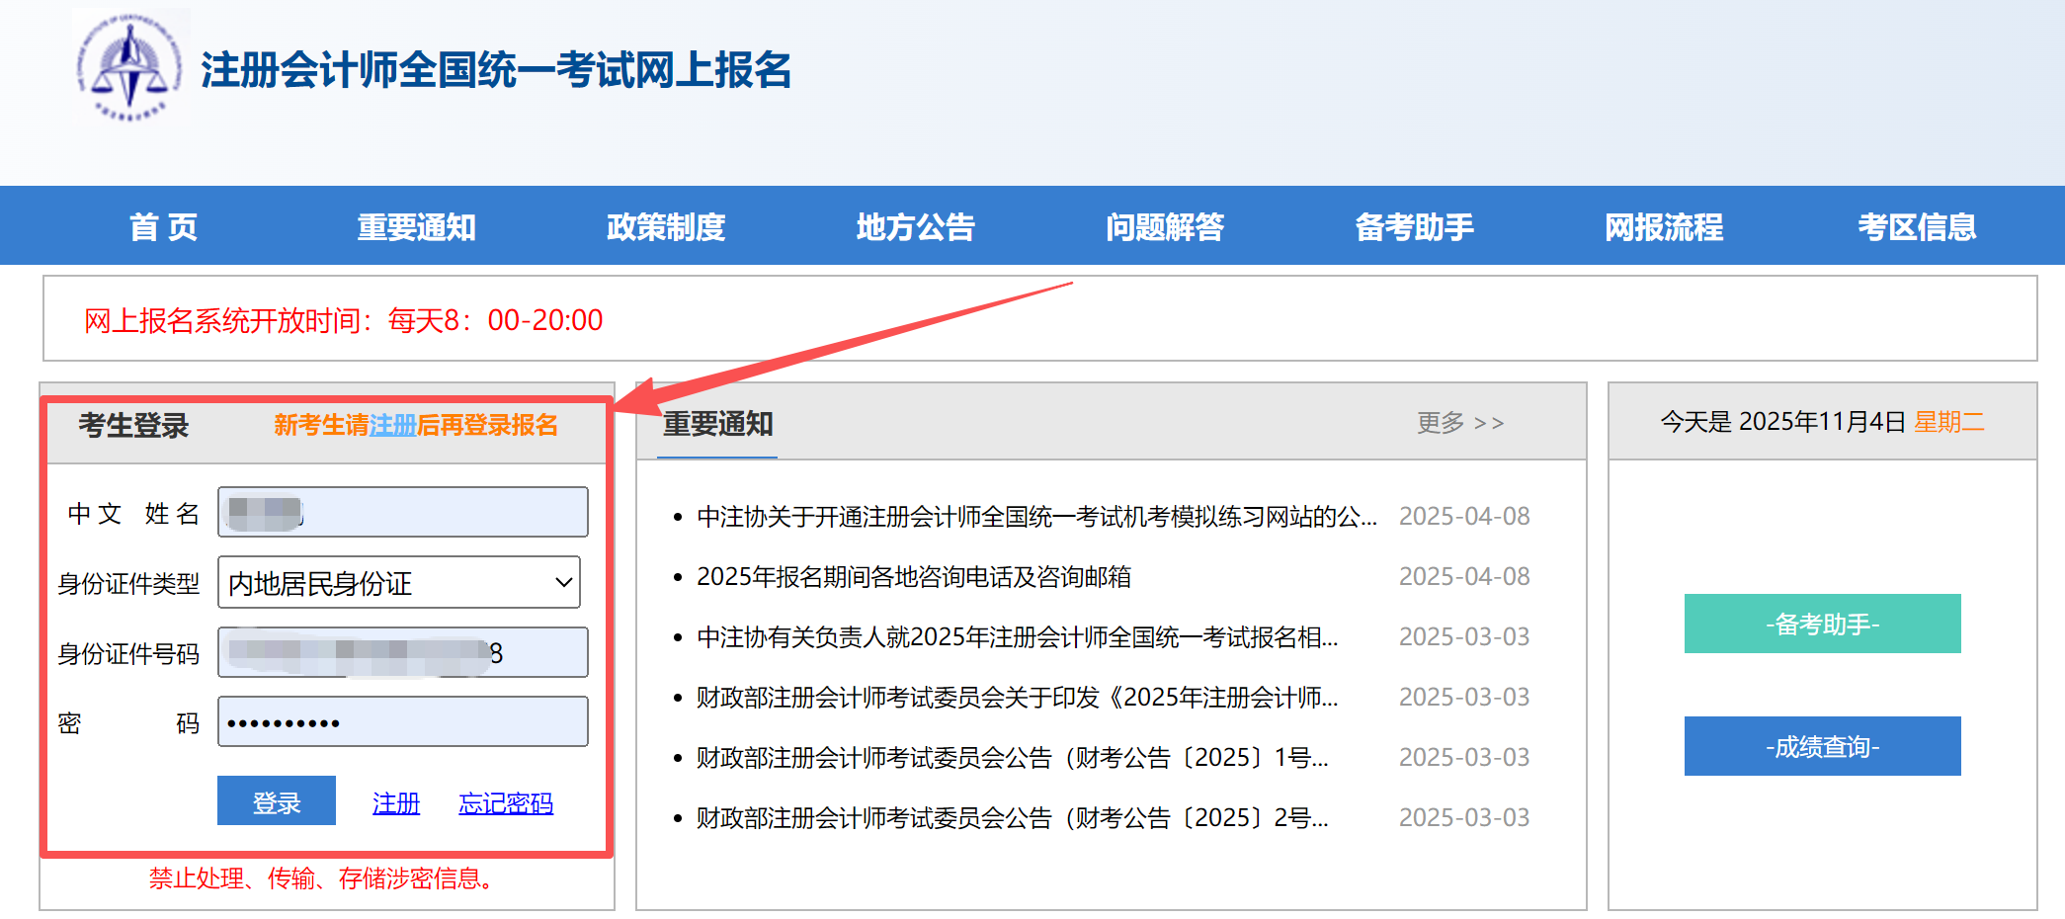Select 政策制度 in the nav bar

[x=666, y=227]
